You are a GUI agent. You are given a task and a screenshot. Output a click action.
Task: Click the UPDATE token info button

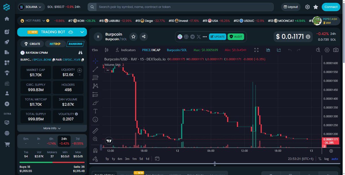[218, 37]
